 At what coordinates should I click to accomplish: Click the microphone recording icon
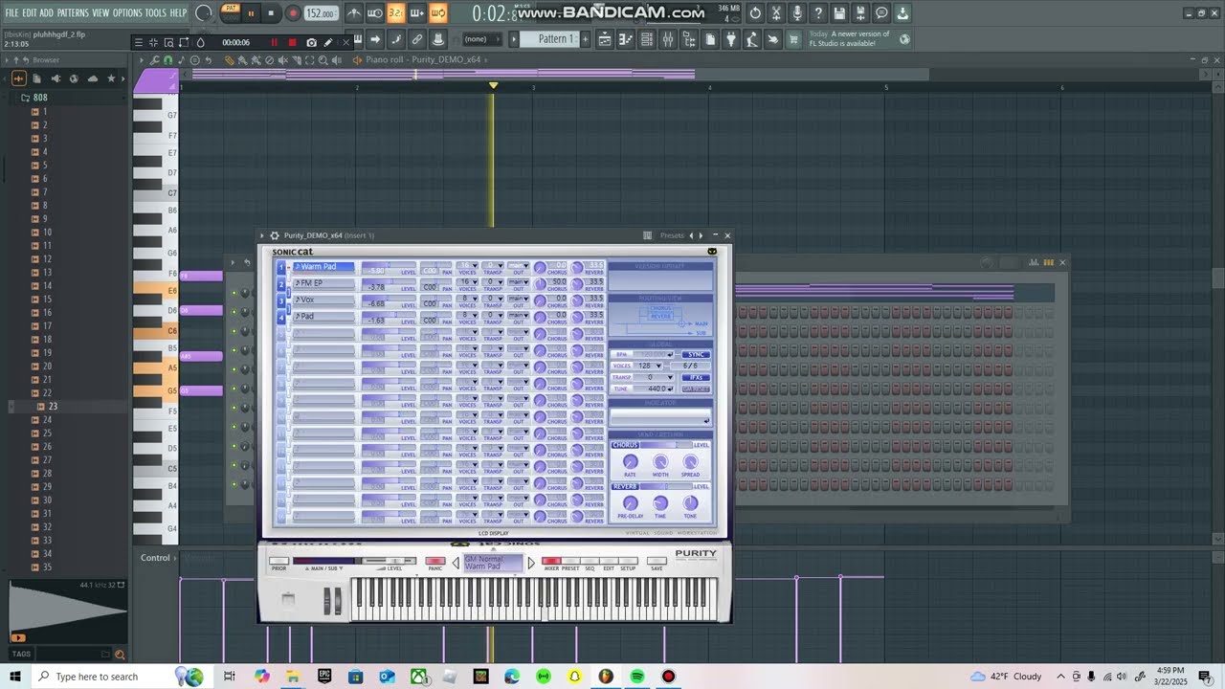(x=797, y=13)
